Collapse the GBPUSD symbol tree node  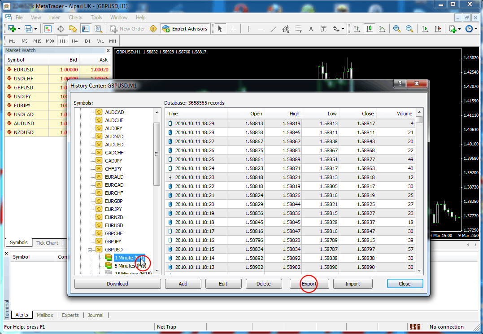90,250
